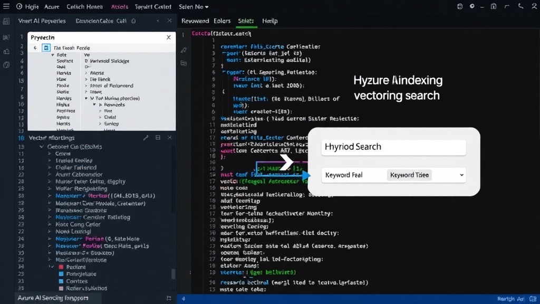The height and width of the screenshot is (304, 540).
Task: Click the pink swatch beside "Reiters Sulfutios"
Action: point(61,289)
